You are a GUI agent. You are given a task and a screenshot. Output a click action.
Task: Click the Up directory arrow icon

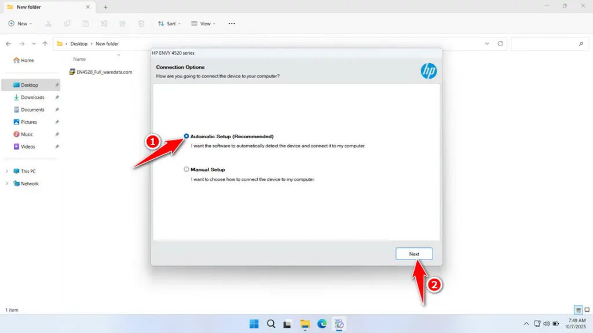(45, 44)
